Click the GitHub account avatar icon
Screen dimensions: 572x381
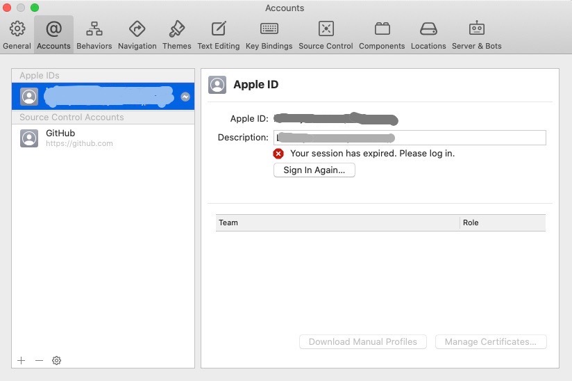click(29, 138)
